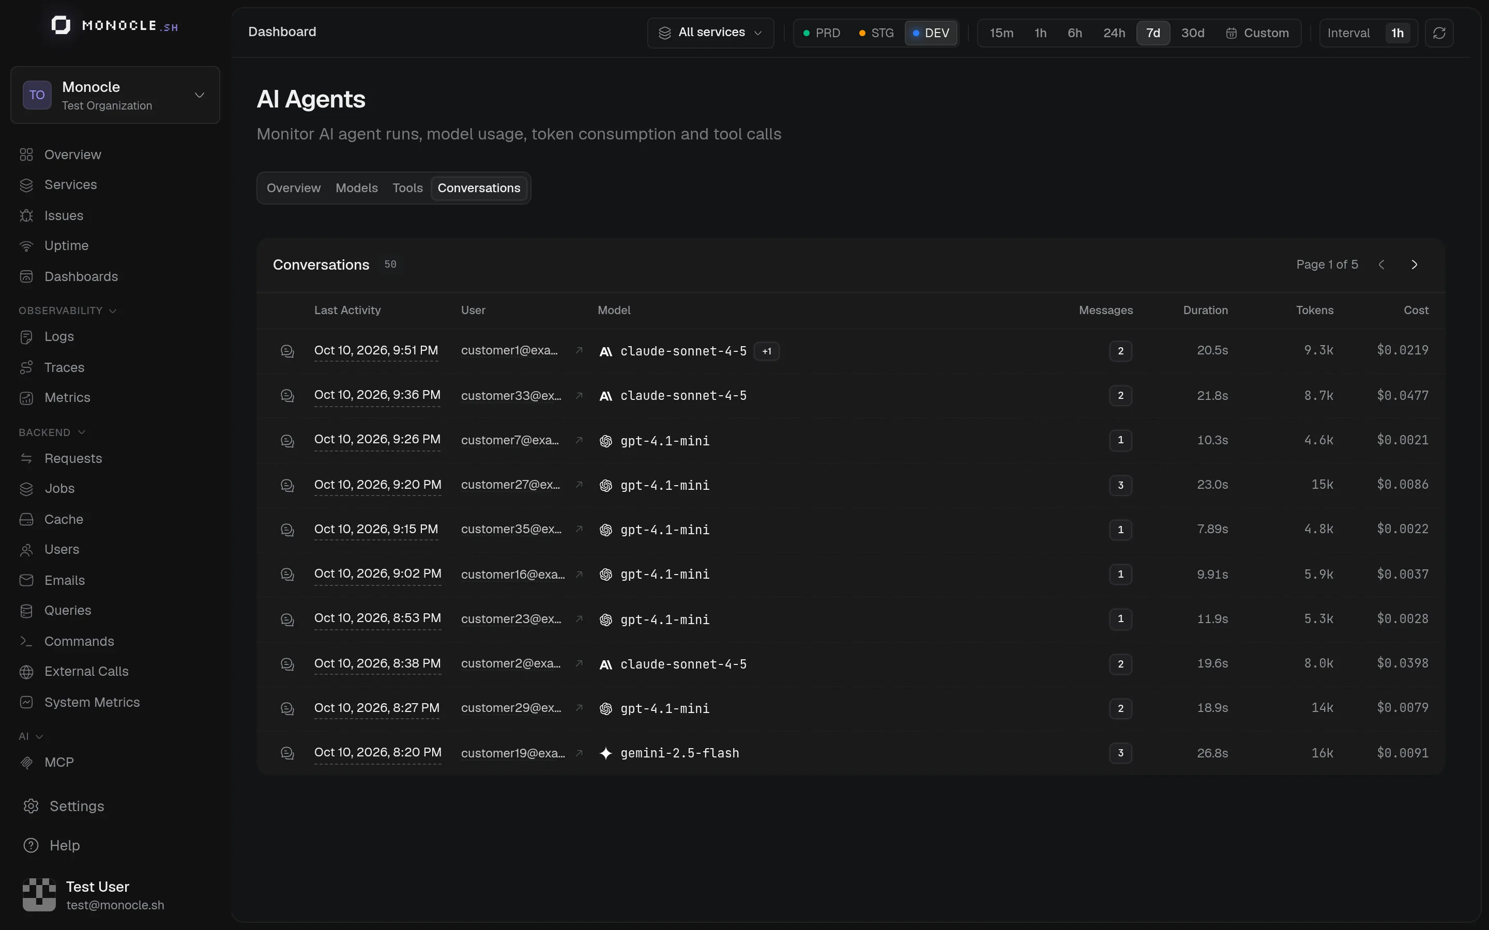
Task: Select the Conversations tab
Action: tap(479, 188)
